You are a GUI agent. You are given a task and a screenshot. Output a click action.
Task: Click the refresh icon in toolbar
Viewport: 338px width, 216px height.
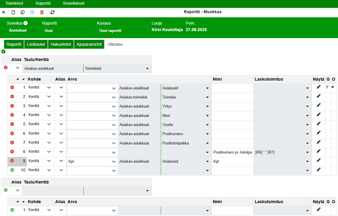click(x=53, y=12)
